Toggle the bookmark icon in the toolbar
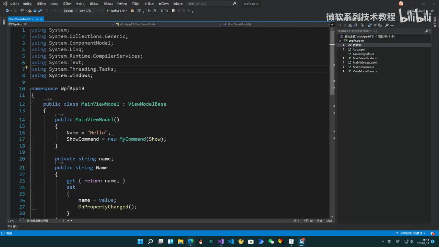This screenshot has width=439, height=247. tap(173, 11)
